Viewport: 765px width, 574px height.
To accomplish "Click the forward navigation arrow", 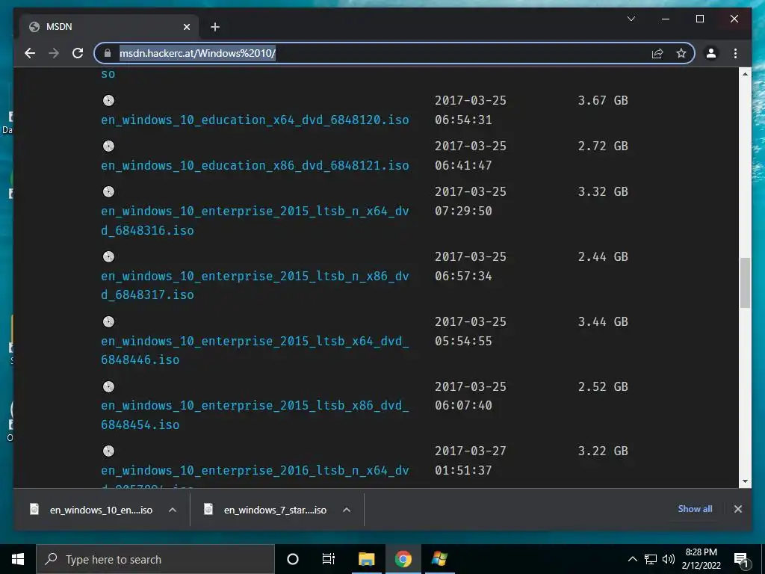I will coord(54,53).
